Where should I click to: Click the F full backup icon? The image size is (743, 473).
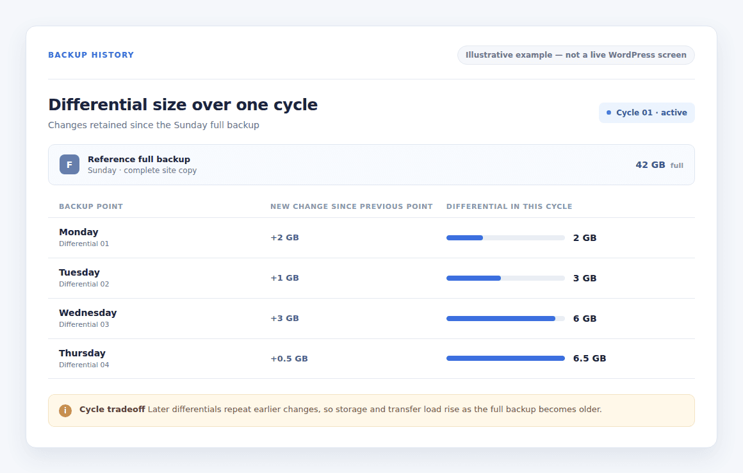tap(69, 165)
